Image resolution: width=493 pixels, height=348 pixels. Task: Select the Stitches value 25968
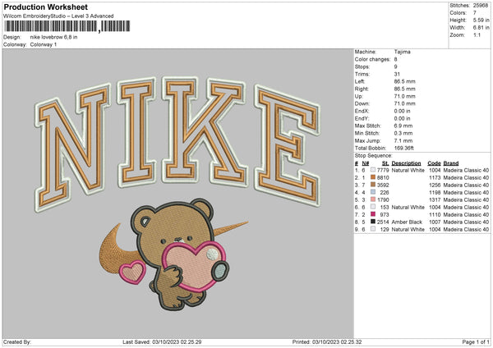(x=481, y=6)
